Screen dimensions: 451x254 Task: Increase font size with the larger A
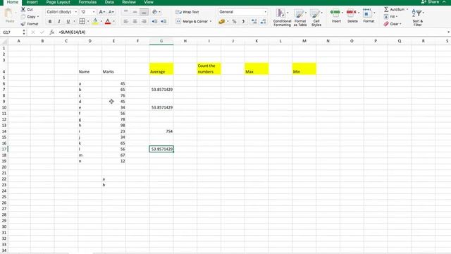click(x=101, y=12)
